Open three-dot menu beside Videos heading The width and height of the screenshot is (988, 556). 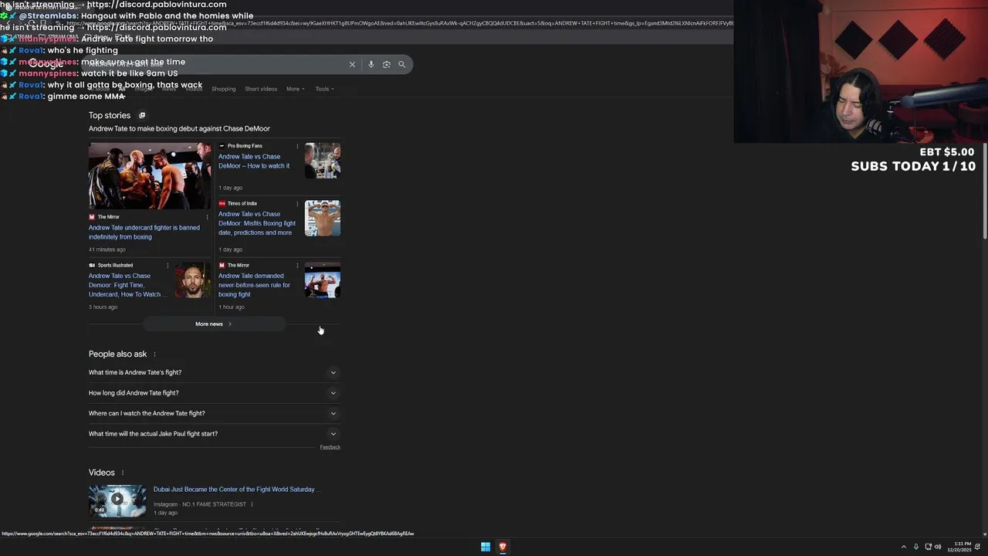(x=122, y=473)
